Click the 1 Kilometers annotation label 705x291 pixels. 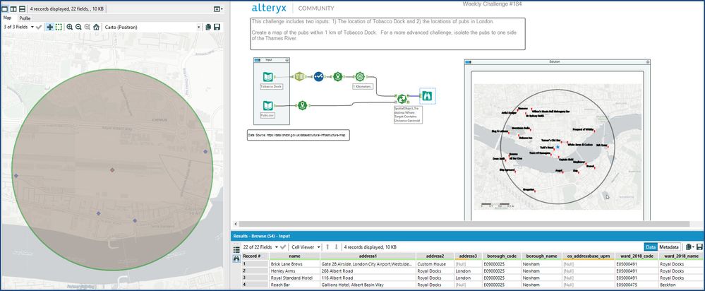363,86
